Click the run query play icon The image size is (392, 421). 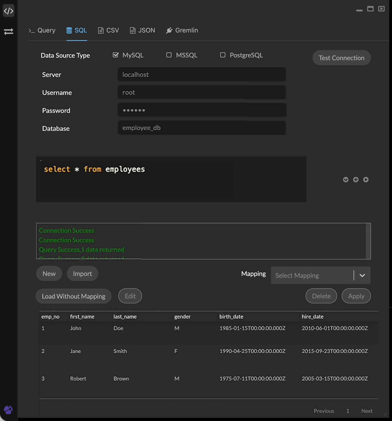pos(366,180)
